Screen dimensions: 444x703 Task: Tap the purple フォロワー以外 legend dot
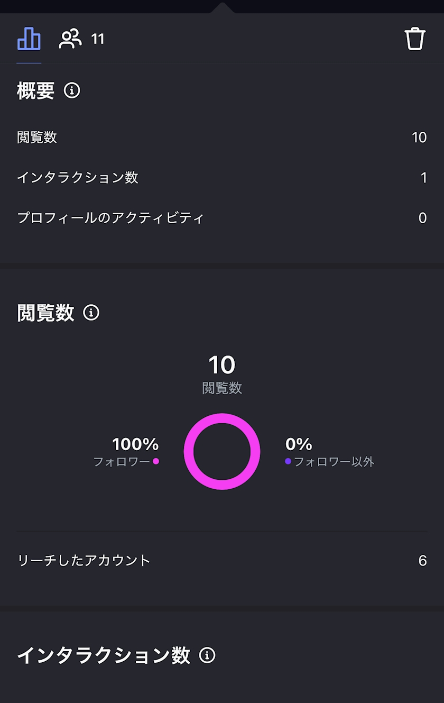[x=288, y=461]
